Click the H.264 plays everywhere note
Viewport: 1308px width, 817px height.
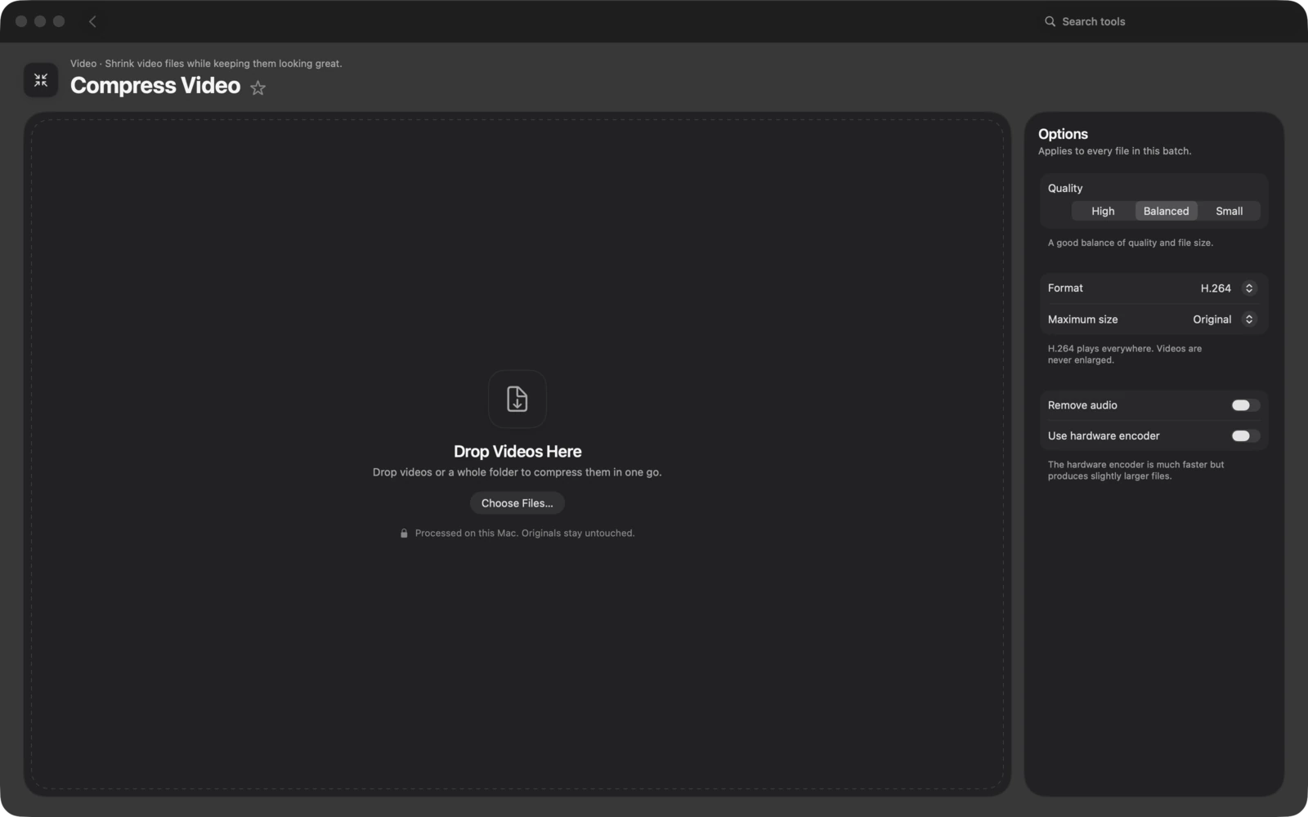pos(1125,355)
